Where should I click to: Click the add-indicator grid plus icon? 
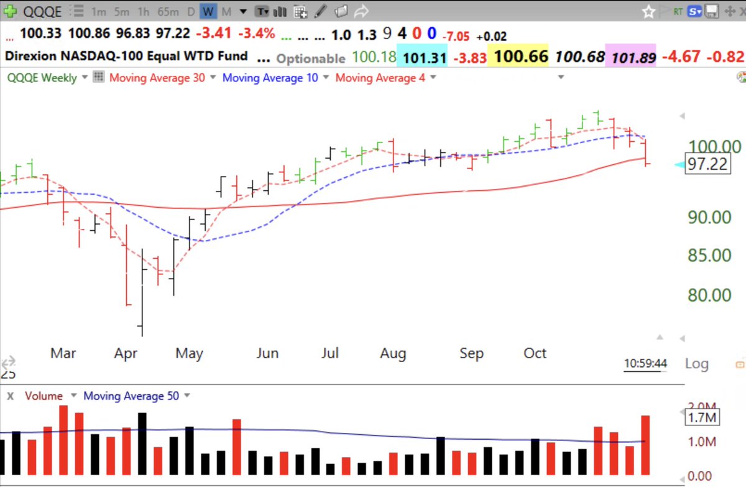click(300, 11)
